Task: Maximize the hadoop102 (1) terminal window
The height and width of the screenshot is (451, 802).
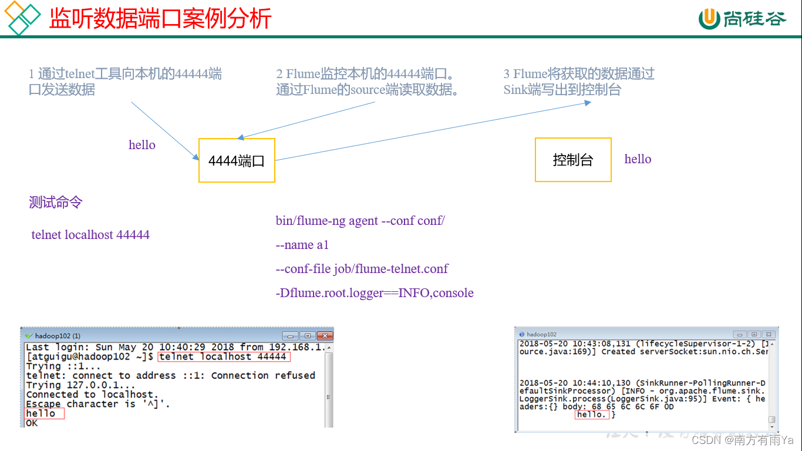Action: coord(308,336)
